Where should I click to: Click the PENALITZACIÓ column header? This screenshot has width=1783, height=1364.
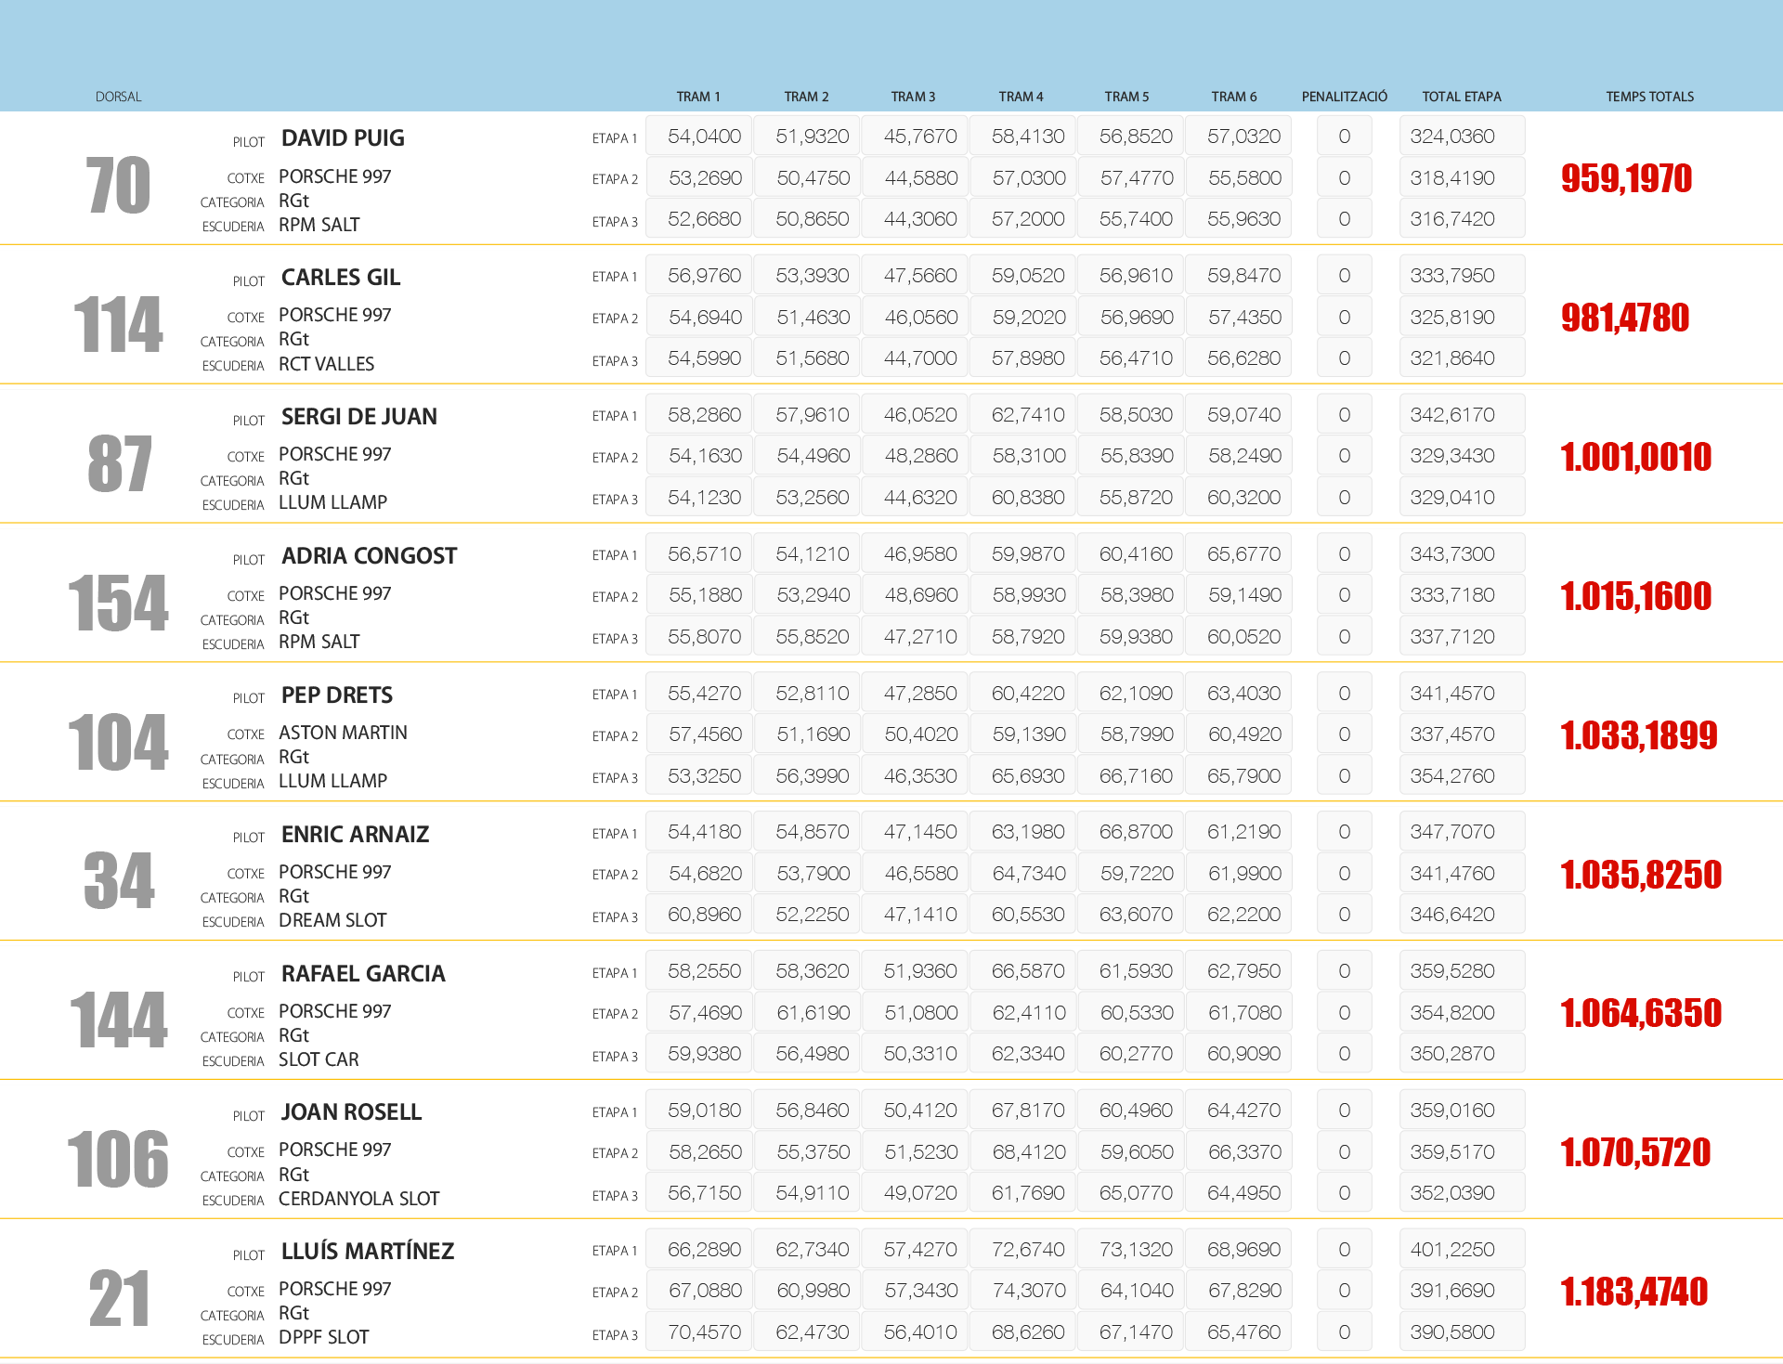click(1344, 97)
